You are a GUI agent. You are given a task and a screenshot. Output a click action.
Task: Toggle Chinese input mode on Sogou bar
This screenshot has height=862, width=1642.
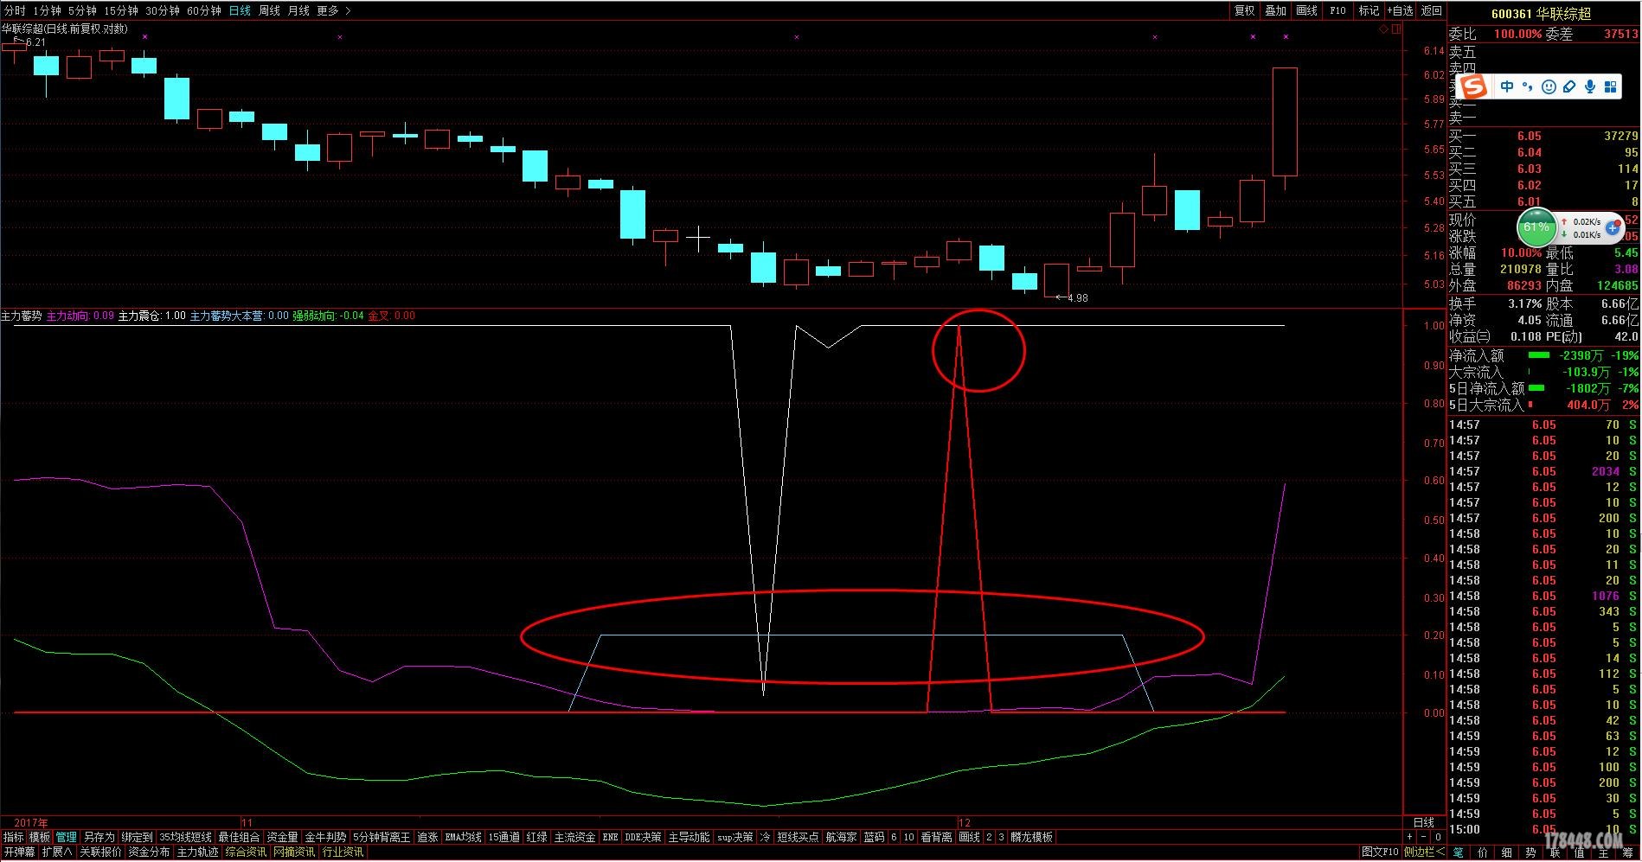point(1507,86)
